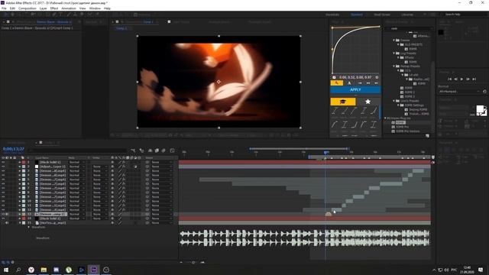This screenshot has width=489, height=275.
Task: Expand layer 3 properties
Action: (x=19, y=171)
